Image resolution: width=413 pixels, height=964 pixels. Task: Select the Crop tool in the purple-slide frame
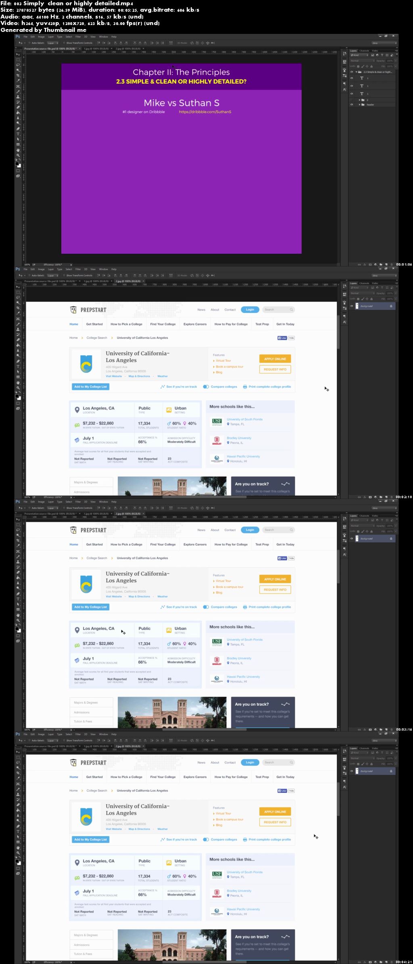coord(18,75)
